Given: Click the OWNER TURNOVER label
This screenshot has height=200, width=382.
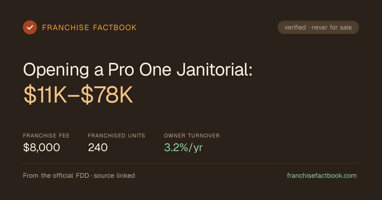Looking at the screenshot, I should (192, 136).
